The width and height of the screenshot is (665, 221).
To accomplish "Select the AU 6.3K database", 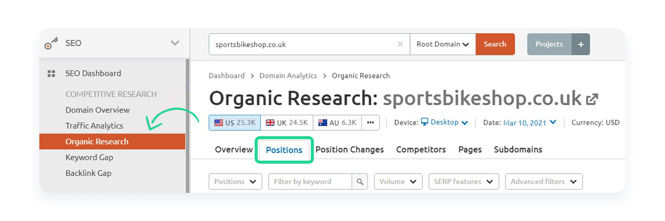I will (x=337, y=123).
